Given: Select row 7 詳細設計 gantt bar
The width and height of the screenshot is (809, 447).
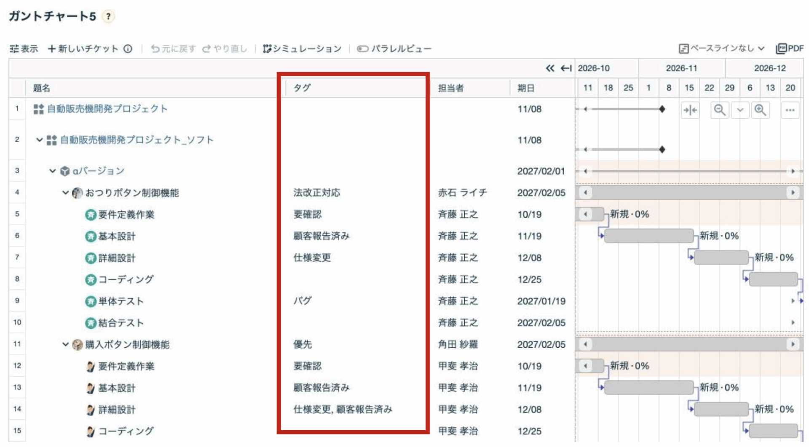Looking at the screenshot, I should 721,257.
